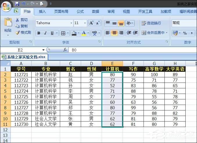Select column header F
The height and width of the screenshot is (143, 197).
pyautogui.click(x=133, y=64)
